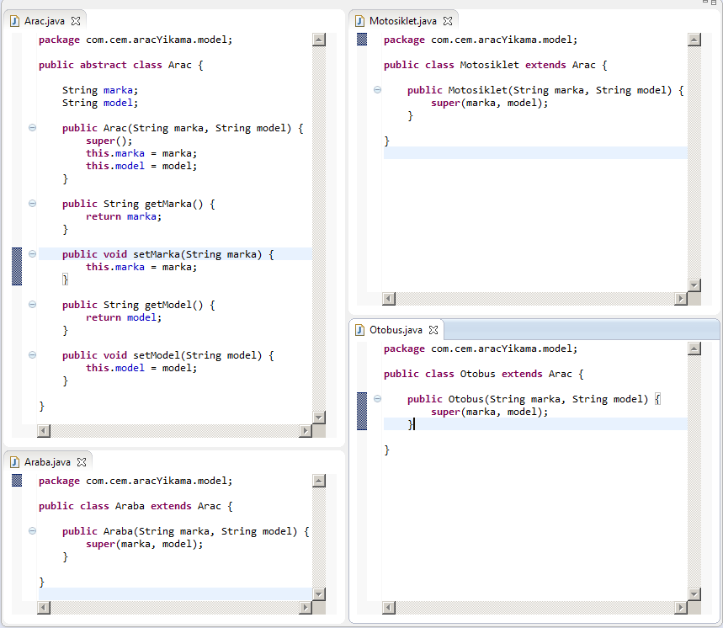Screen dimensions: 723x628
Task: Click the Java file icon on Otobus.java tab
Action: [359, 330]
